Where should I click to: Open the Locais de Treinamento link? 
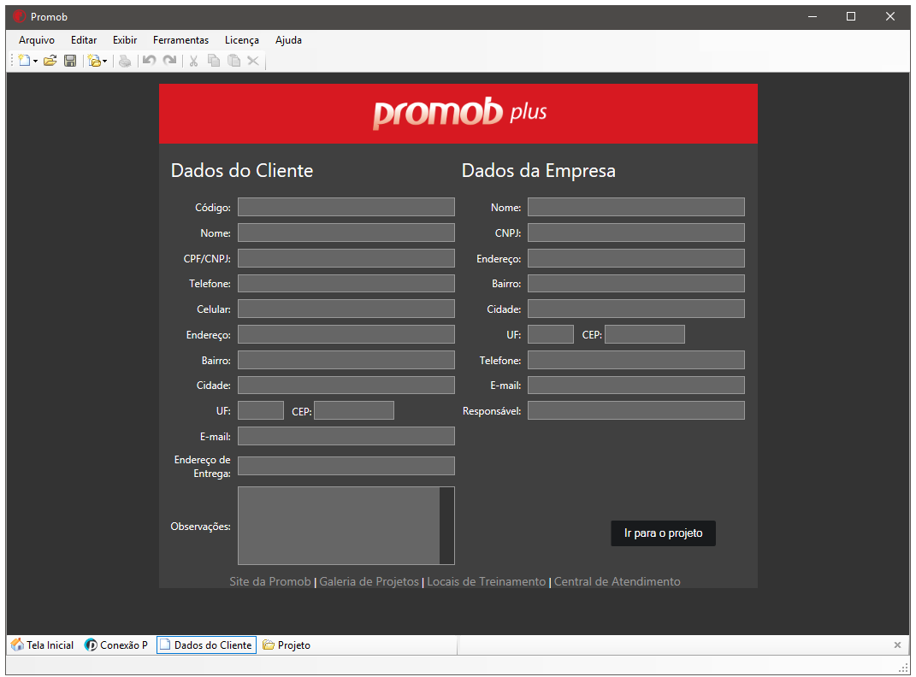(x=486, y=582)
